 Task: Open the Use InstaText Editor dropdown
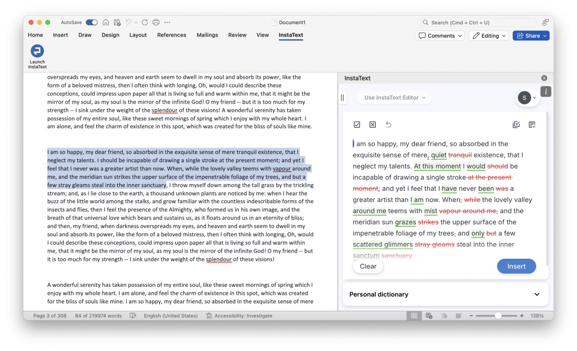pos(394,98)
